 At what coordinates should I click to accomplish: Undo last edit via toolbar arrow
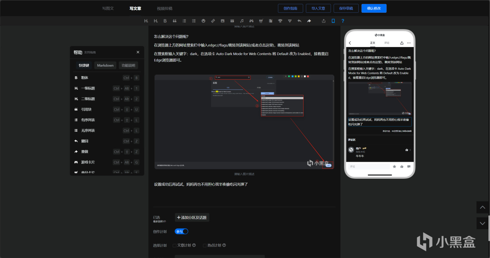coord(299,21)
